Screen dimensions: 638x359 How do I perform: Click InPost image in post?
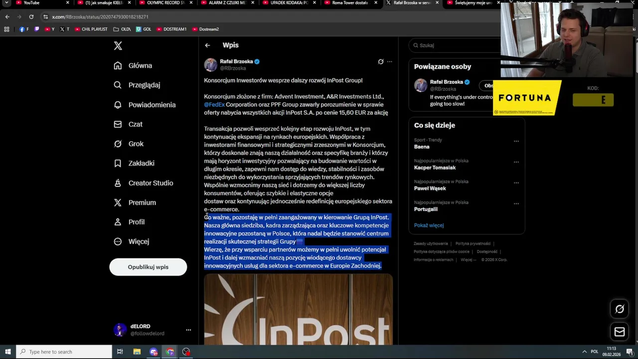coord(298,309)
